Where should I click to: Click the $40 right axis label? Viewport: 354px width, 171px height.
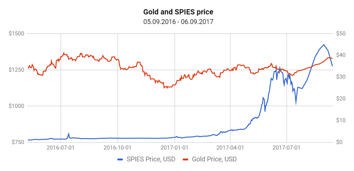340,55
